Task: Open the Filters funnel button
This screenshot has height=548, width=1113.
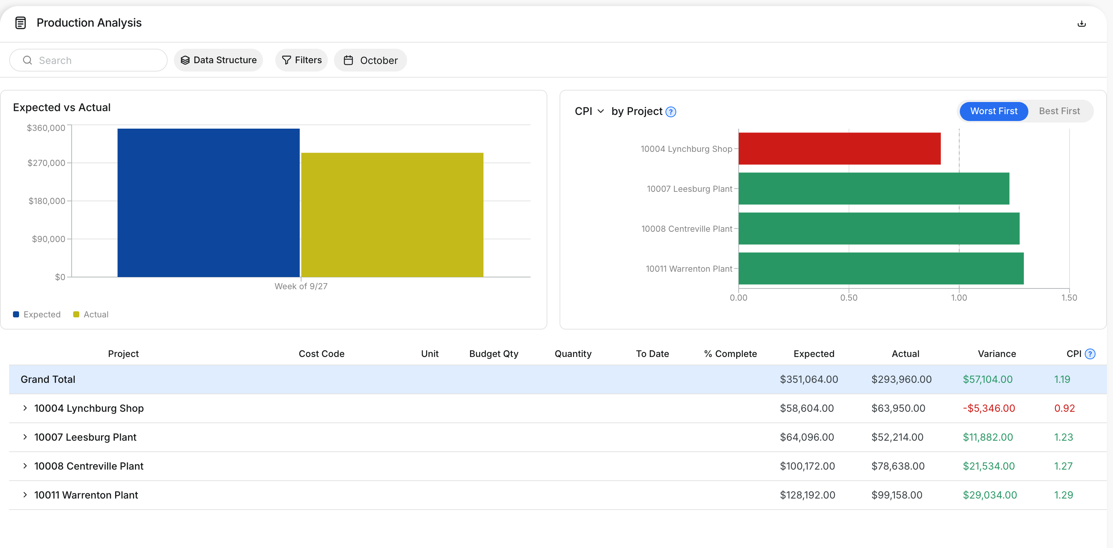Action: click(x=302, y=60)
